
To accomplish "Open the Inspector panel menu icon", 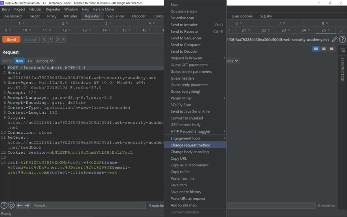I will 343,50.
